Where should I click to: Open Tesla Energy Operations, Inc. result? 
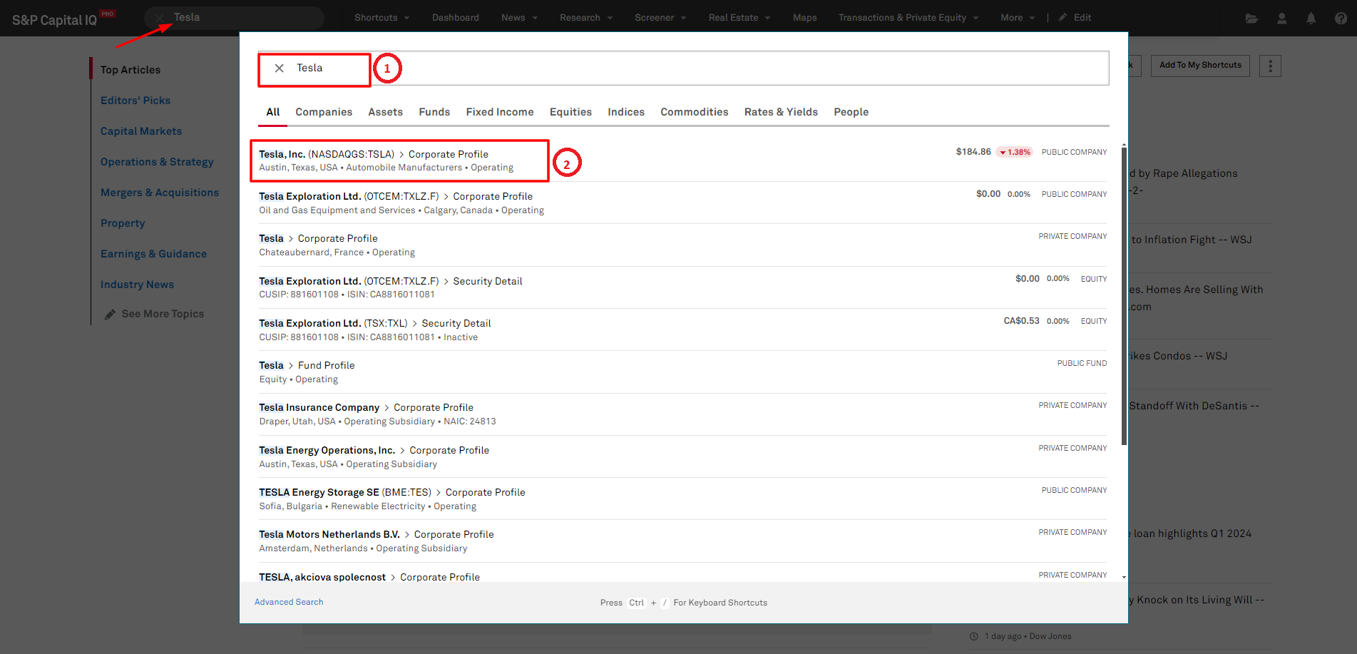681,456
